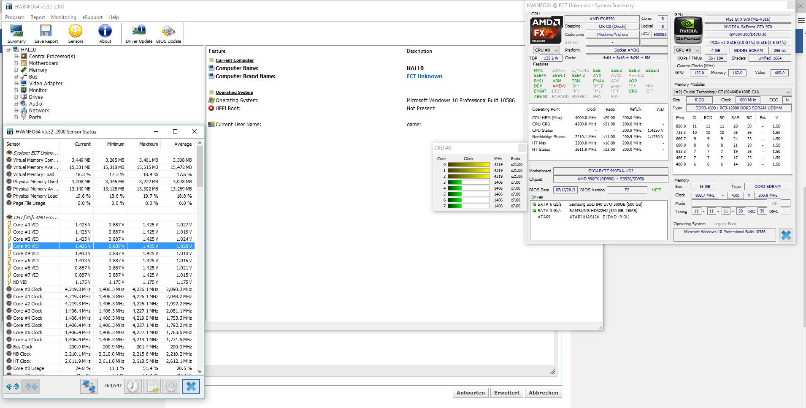Open the Program menu

coord(15,17)
